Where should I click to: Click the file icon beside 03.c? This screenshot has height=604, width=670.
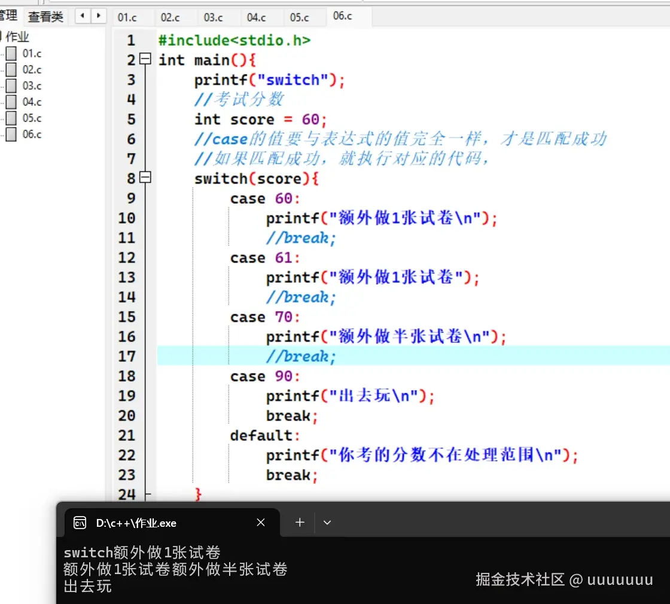pyautogui.click(x=11, y=86)
